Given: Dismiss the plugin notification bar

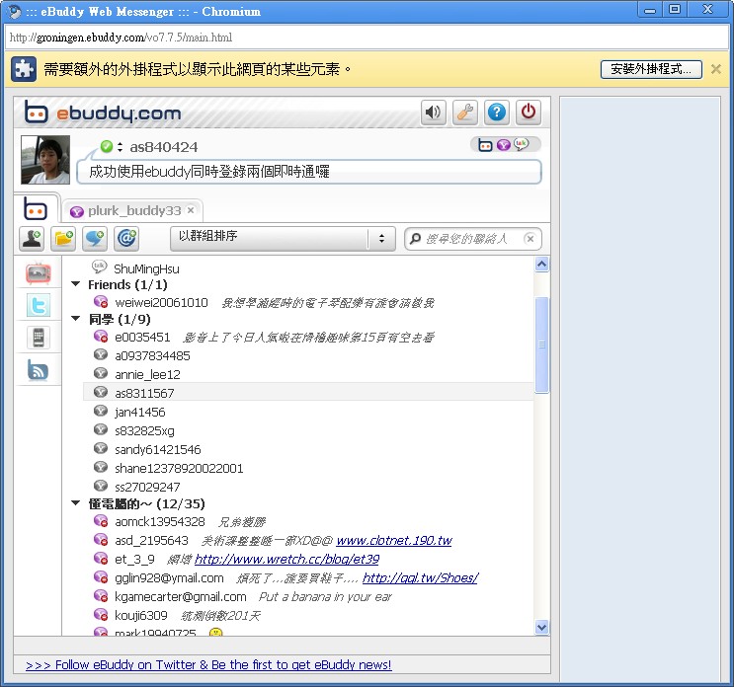Looking at the screenshot, I should (x=716, y=69).
